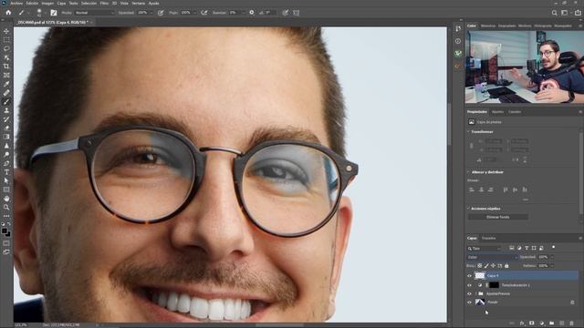Select the Brush tool in the toolbar
Image resolution: width=584 pixels, height=328 pixels.
(6, 101)
